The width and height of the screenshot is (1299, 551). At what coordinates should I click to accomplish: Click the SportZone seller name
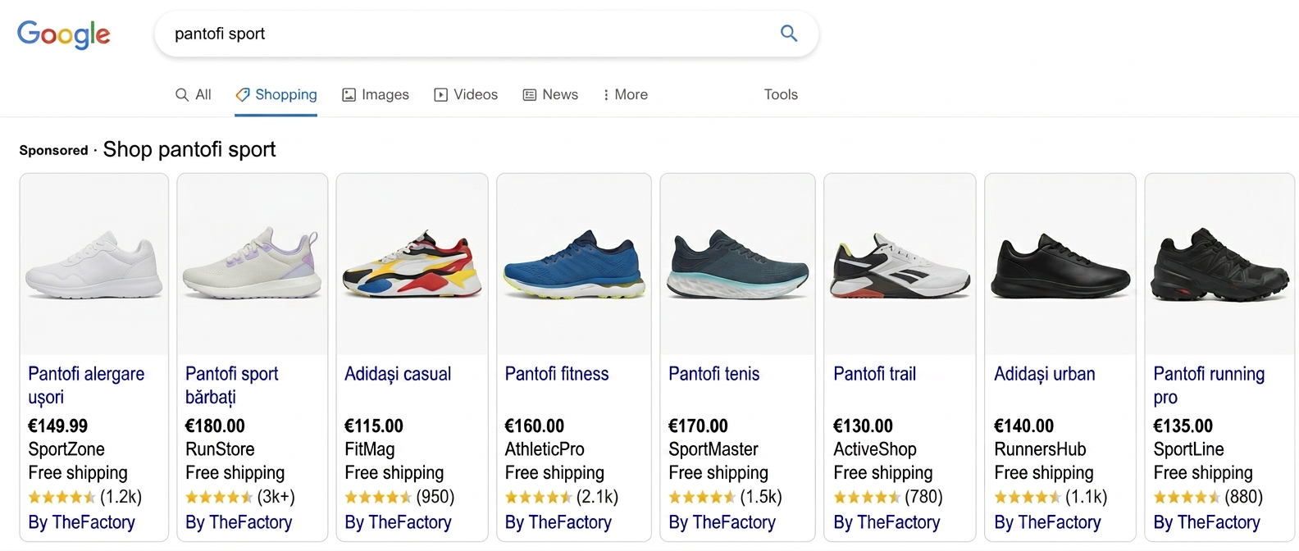(x=66, y=449)
